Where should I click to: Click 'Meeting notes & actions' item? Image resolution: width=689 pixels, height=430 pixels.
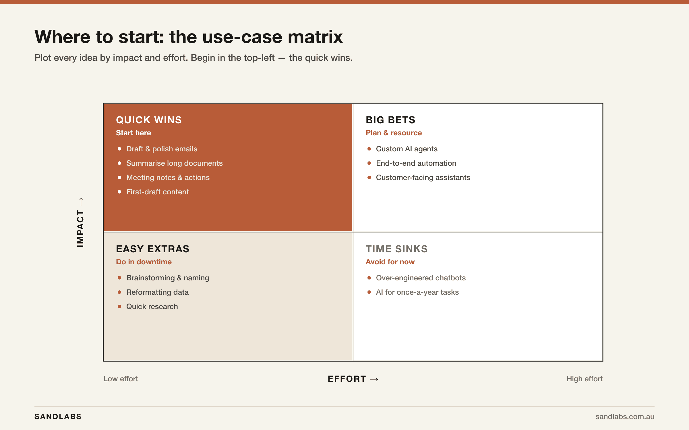(168, 177)
